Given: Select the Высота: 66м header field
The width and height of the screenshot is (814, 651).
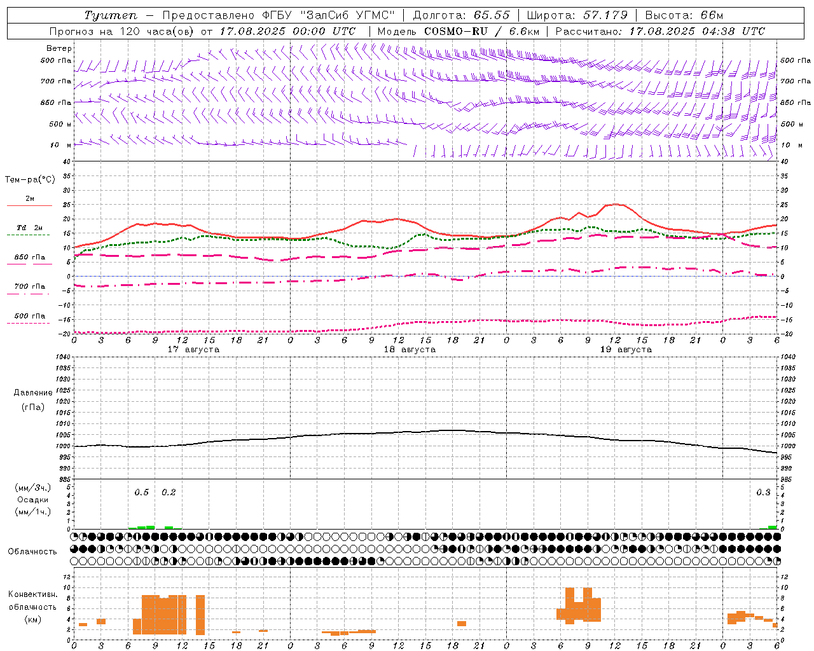Looking at the screenshot, I should click(x=684, y=15).
